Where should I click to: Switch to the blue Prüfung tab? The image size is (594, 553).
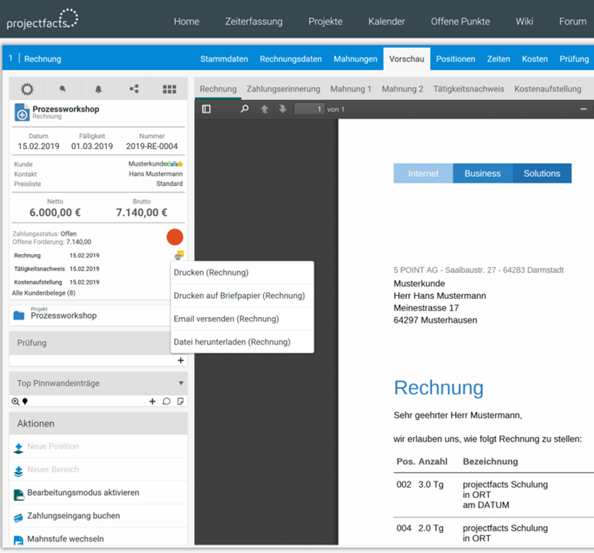click(574, 59)
